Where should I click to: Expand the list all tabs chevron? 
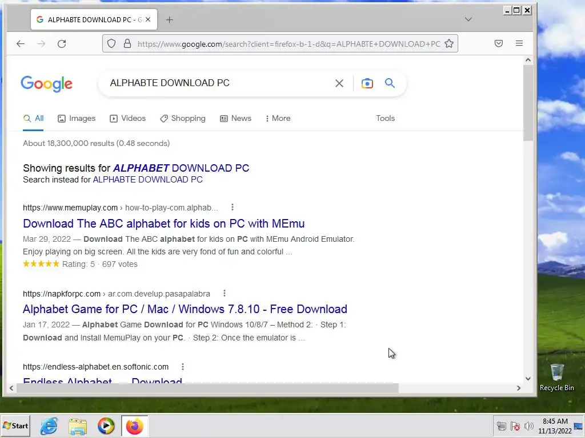click(468, 19)
